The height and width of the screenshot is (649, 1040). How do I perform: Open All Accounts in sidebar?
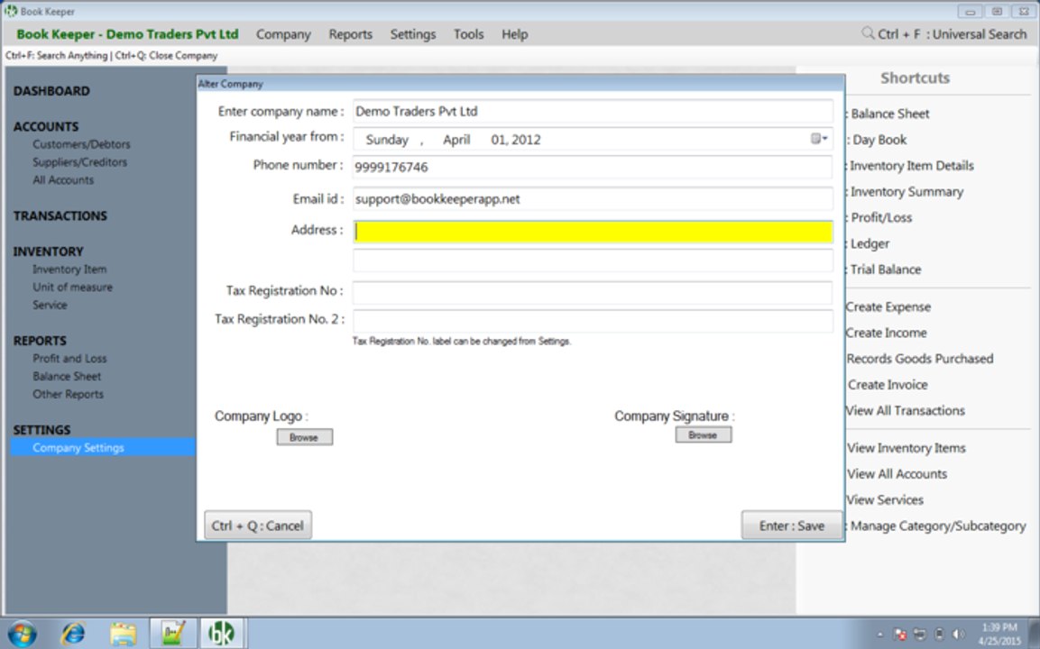[63, 179]
